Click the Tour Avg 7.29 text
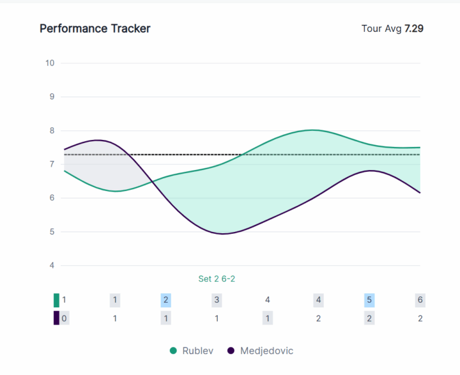Image resolution: width=460 pixels, height=375 pixels. pos(392,29)
